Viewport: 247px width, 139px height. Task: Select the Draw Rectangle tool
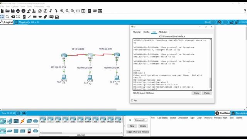tap(35, 17)
